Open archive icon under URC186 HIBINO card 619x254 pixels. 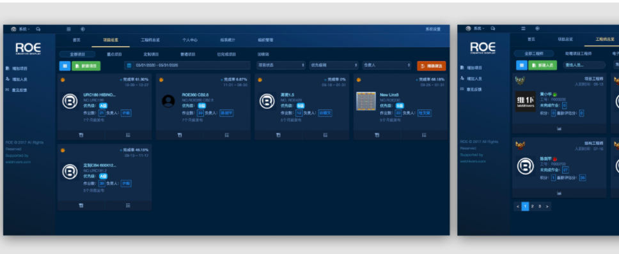81,135
